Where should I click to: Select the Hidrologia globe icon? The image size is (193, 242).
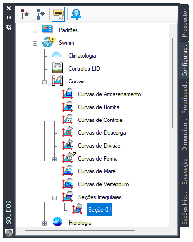57,222
